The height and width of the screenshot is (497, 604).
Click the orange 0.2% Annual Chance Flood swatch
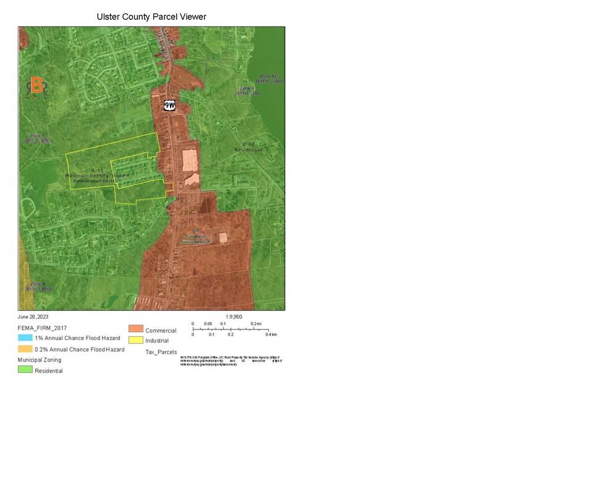click(25, 349)
